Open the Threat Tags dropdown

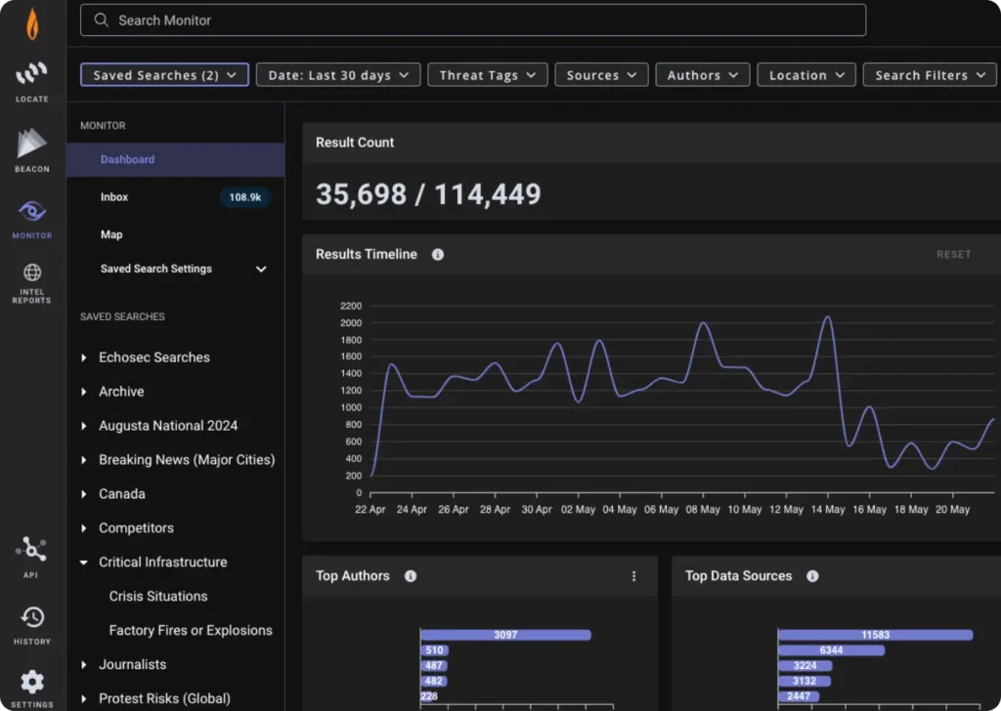(487, 75)
